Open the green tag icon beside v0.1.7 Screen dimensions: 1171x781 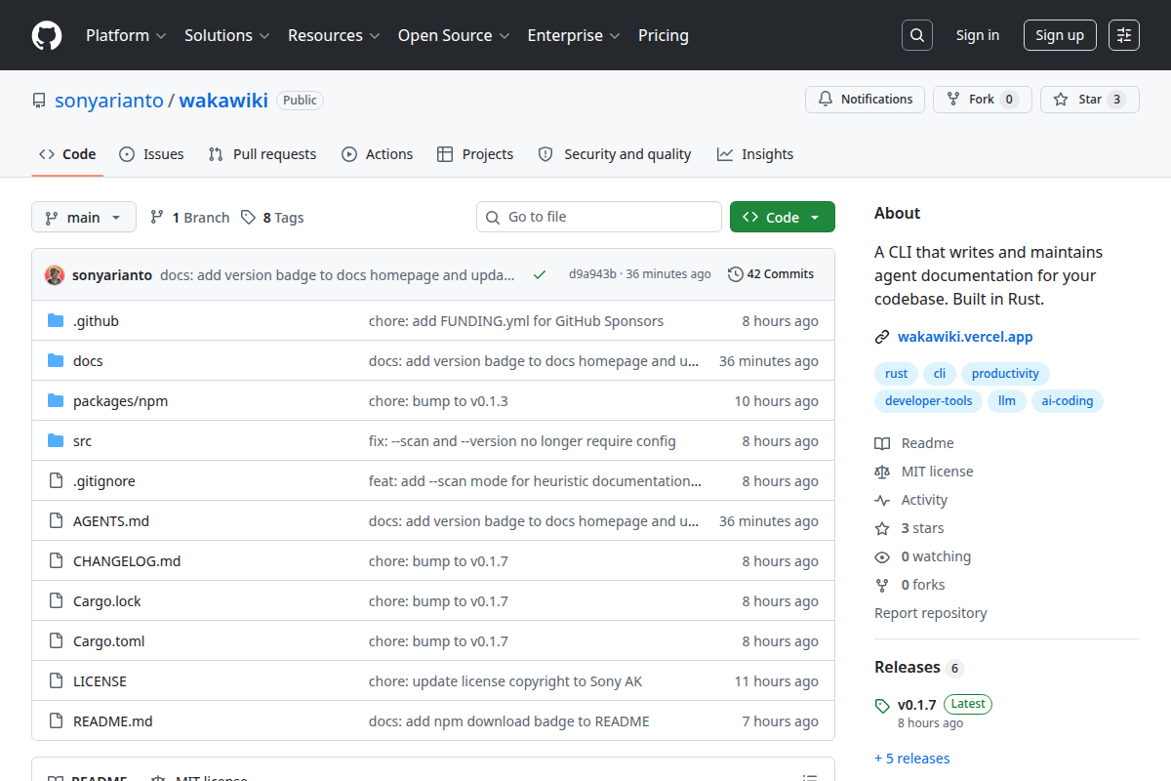pos(882,705)
